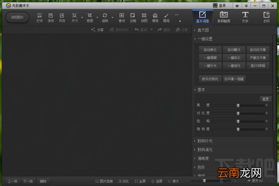Open the 边框 frame tool icon

[x=133, y=18]
